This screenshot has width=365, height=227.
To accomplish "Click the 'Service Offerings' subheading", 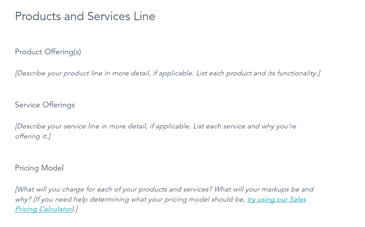I will tap(45, 105).
